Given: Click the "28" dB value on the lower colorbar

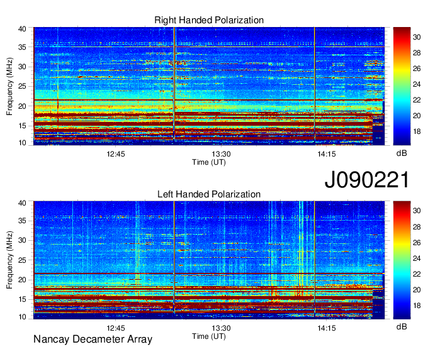Looking at the screenshot, I should 417,227.
